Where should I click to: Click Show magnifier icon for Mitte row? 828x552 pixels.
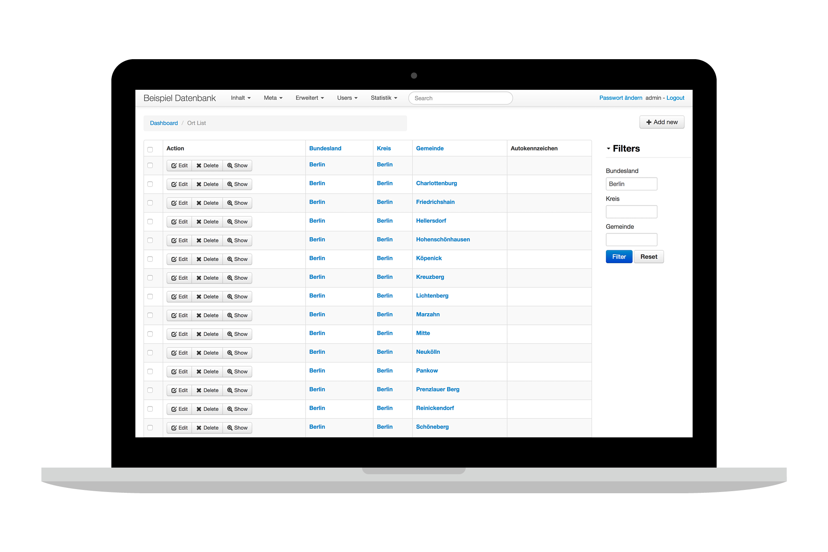point(230,334)
